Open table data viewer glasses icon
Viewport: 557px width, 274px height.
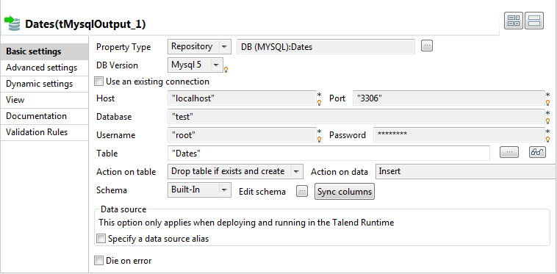point(537,152)
